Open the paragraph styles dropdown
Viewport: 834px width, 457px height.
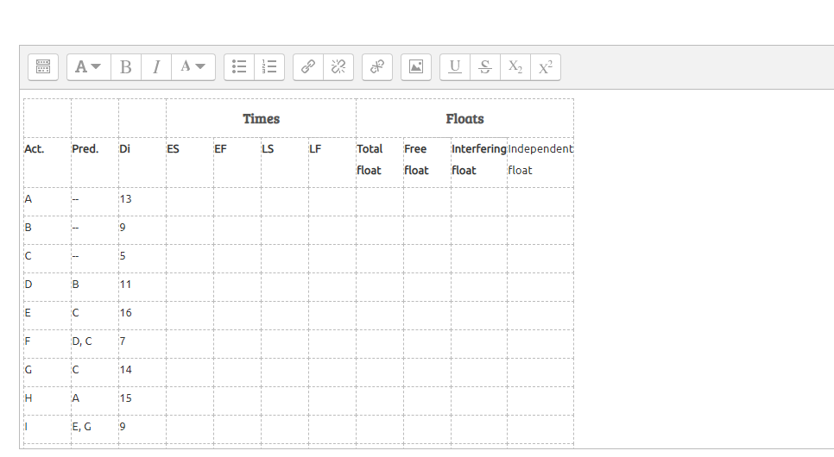pos(88,67)
